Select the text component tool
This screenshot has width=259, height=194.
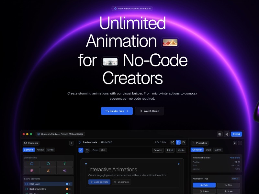pyautogui.click(x=65, y=164)
